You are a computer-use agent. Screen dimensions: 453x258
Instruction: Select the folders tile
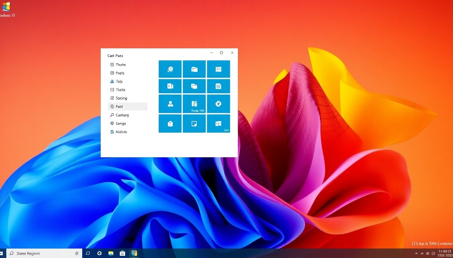pos(194,86)
